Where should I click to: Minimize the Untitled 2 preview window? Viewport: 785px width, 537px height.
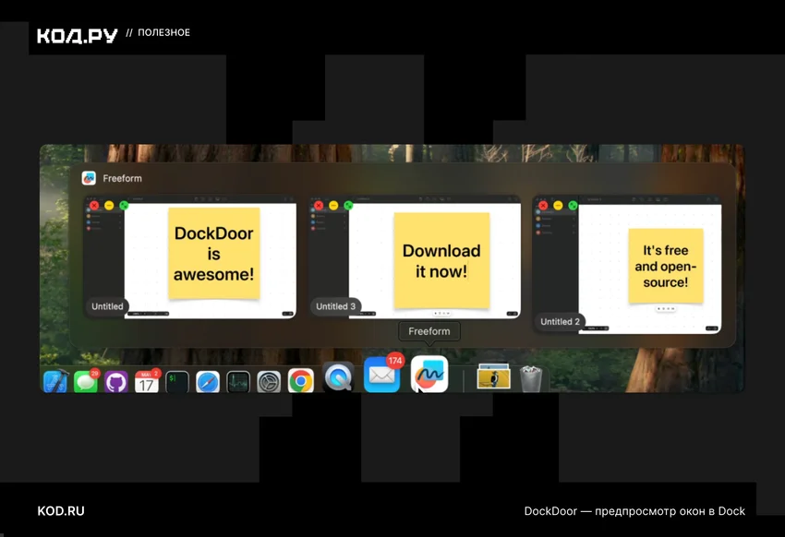[558, 206]
